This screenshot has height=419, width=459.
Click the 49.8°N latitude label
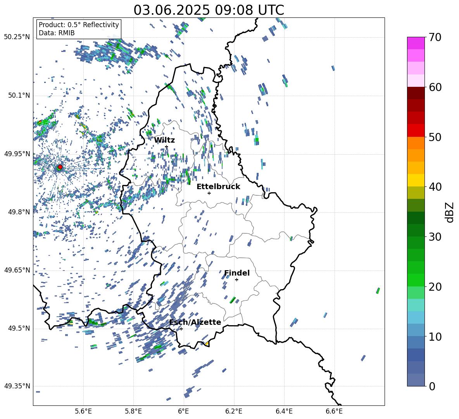pos(19,212)
